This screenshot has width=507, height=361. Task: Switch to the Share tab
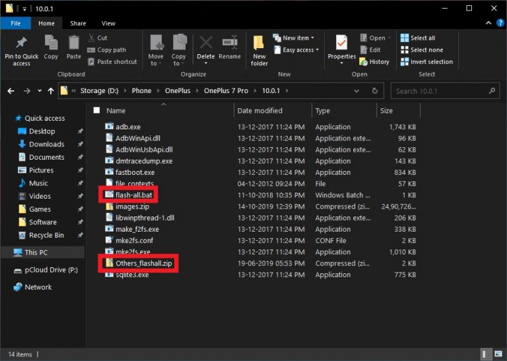[x=79, y=23]
